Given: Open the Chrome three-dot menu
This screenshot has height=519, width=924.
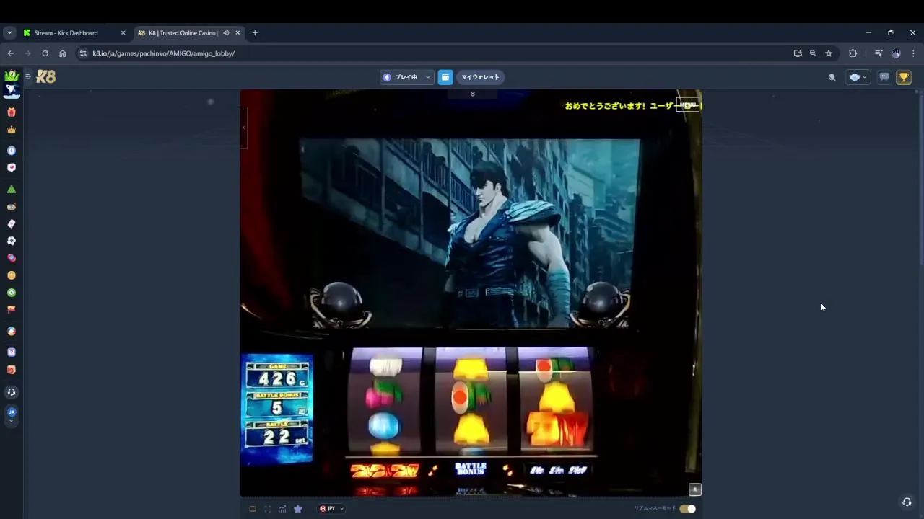Looking at the screenshot, I should pyautogui.click(x=913, y=53).
